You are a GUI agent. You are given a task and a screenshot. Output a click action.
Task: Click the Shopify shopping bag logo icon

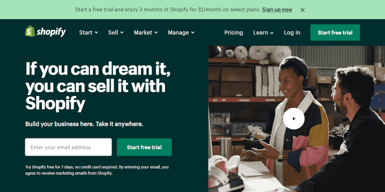tap(30, 31)
